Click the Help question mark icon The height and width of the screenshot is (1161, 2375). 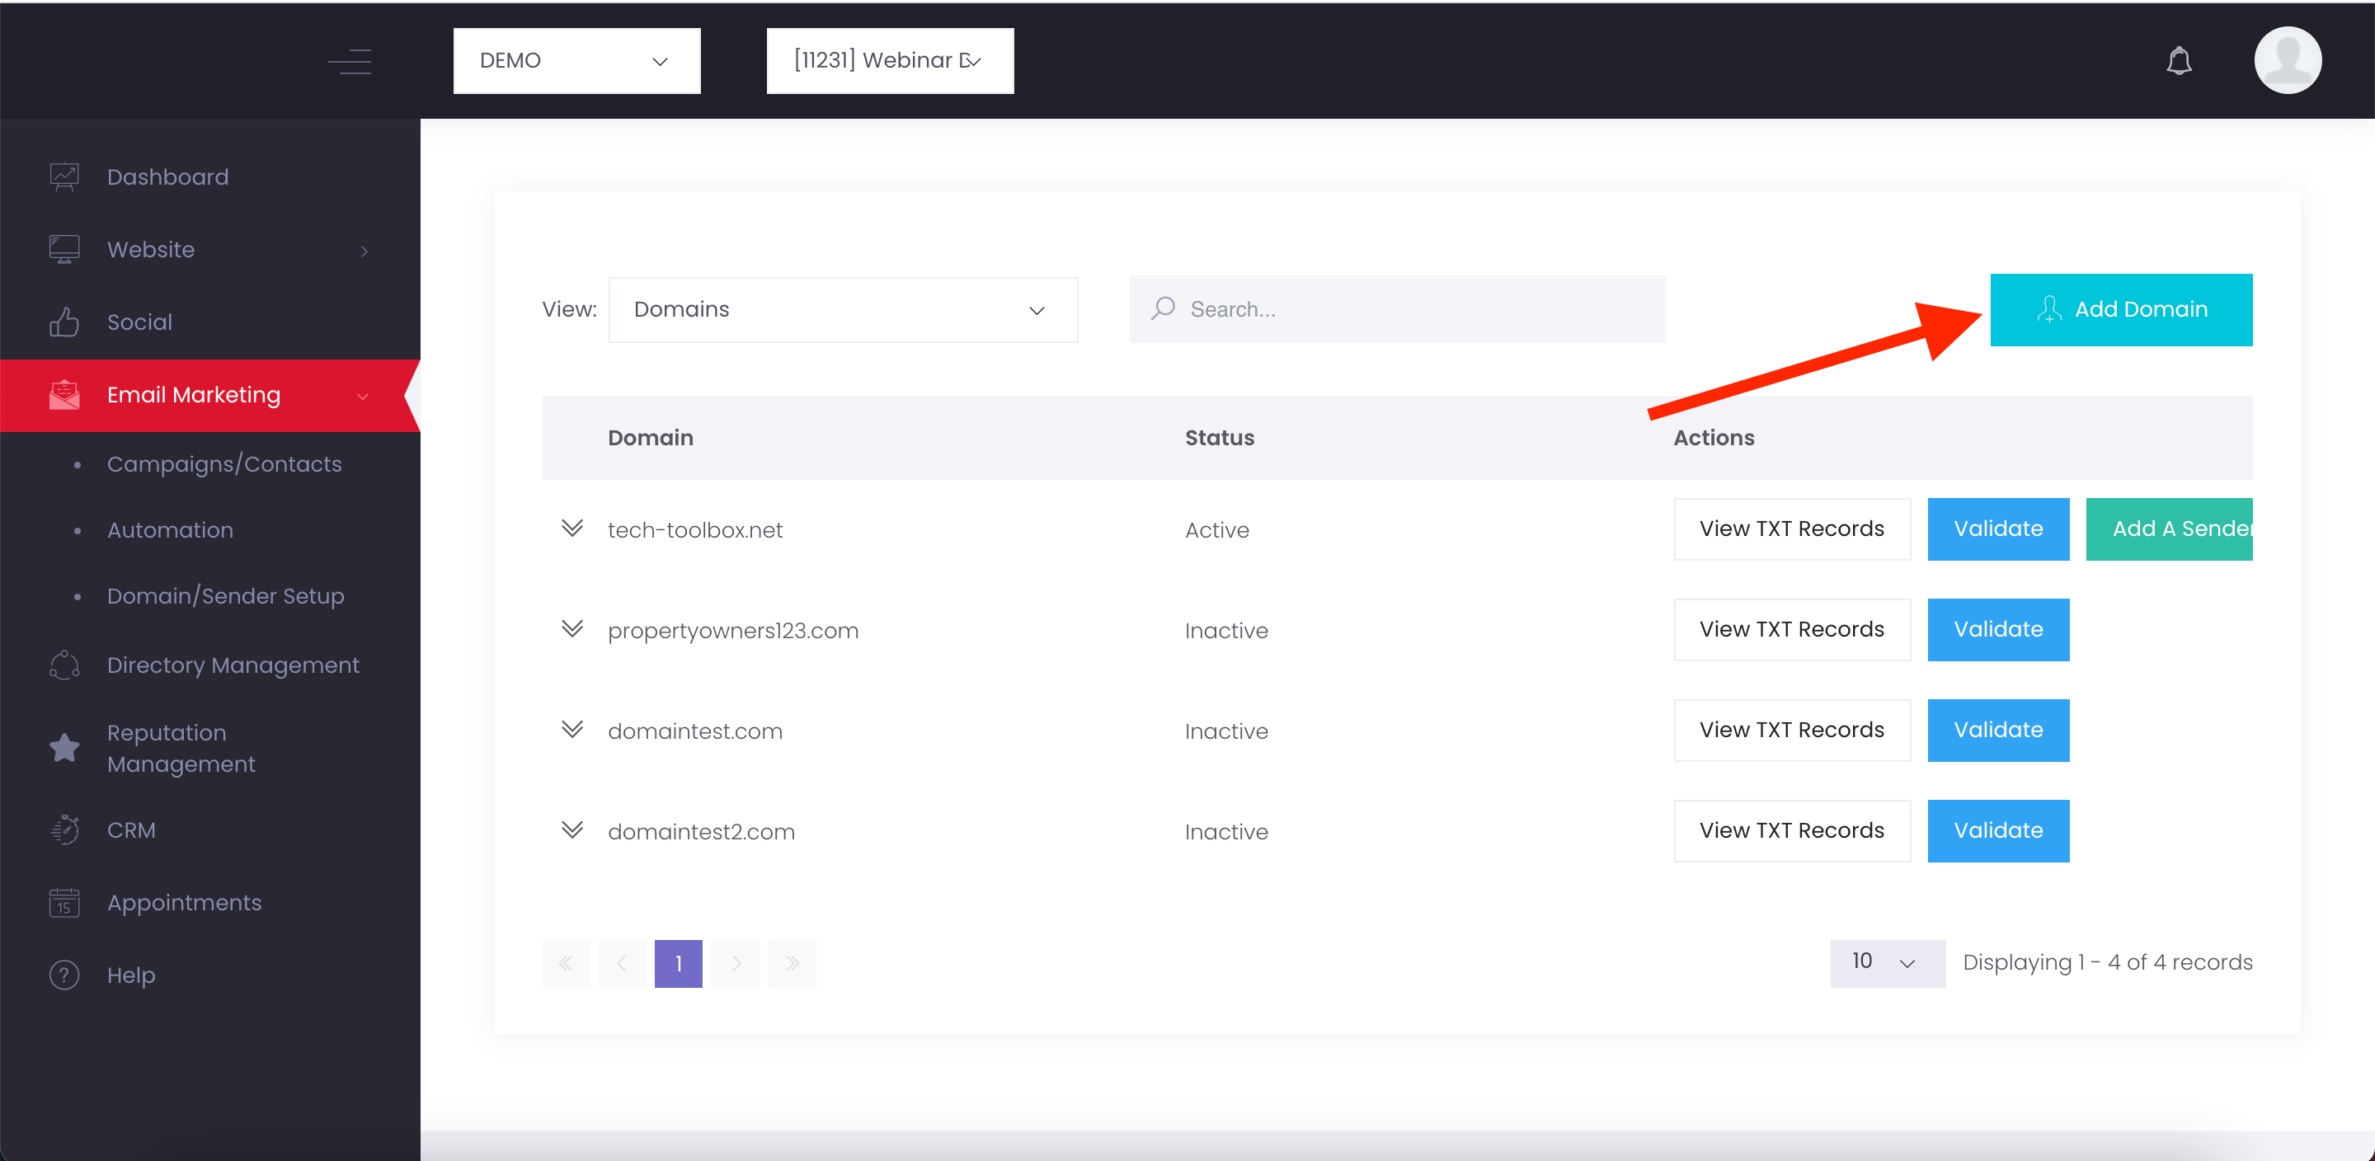pyautogui.click(x=63, y=975)
